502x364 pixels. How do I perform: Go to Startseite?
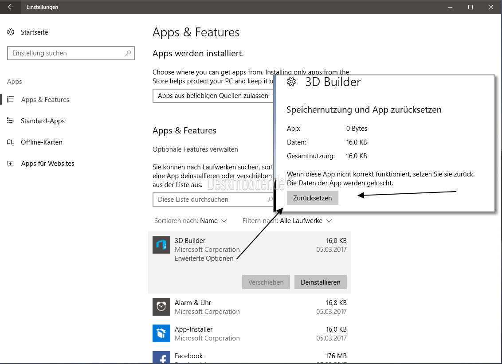pos(34,32)
